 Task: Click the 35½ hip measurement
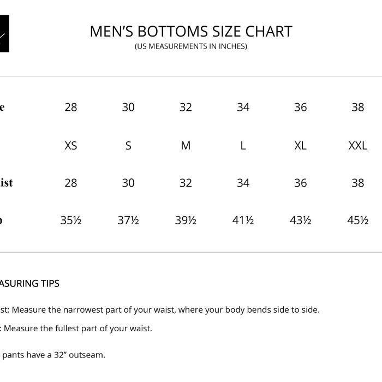[71, 220]
